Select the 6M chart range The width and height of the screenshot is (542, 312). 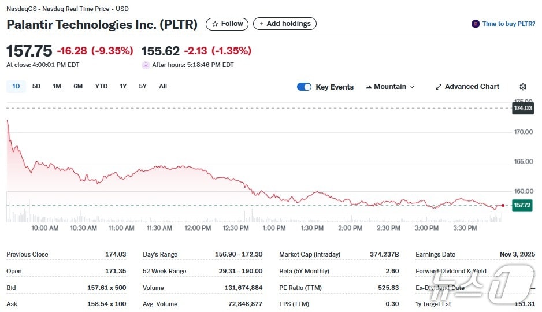pyautogui.click(x=78, y=86)
